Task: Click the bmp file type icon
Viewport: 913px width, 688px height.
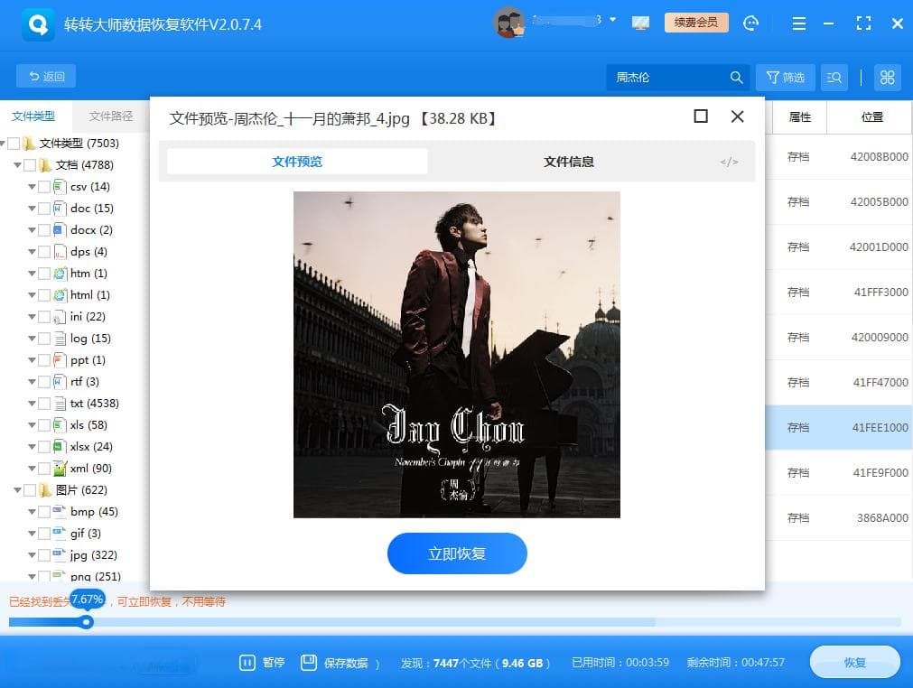Action: [x=60, y=512]
